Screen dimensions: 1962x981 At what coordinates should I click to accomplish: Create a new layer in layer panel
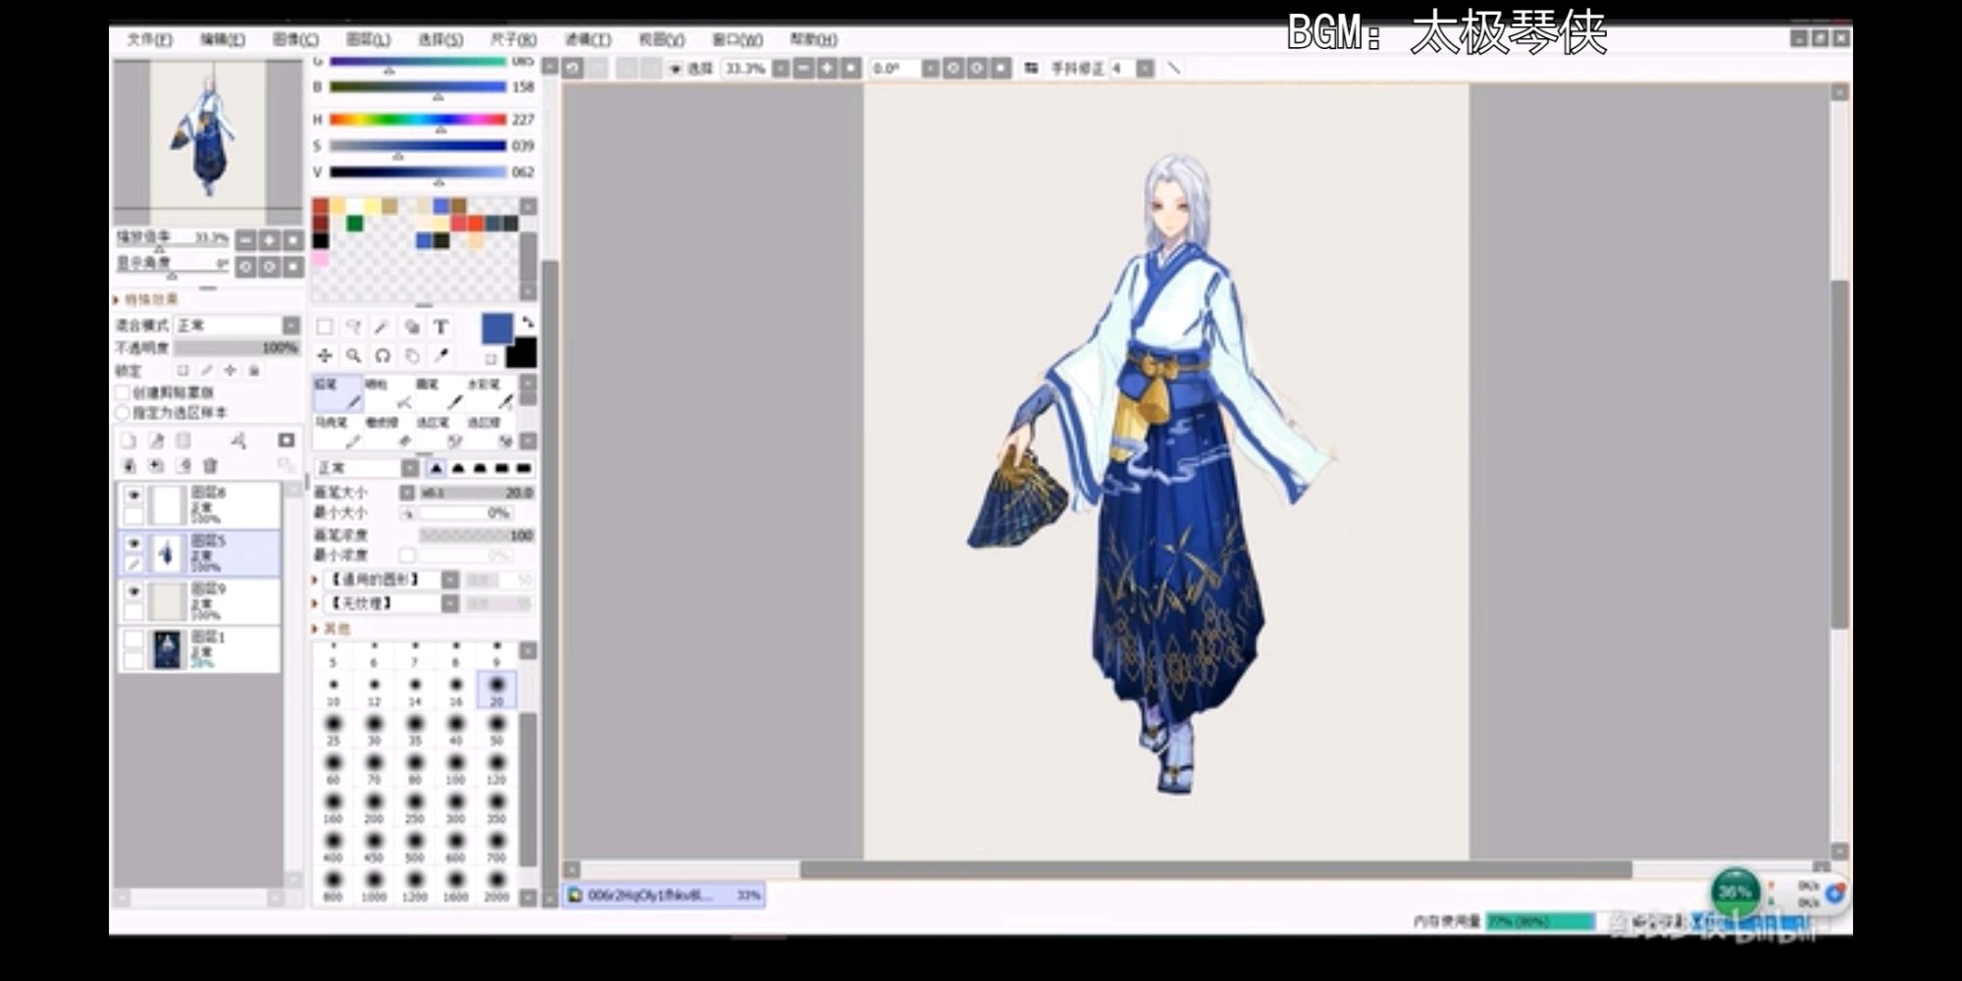(x=129, y=440)
